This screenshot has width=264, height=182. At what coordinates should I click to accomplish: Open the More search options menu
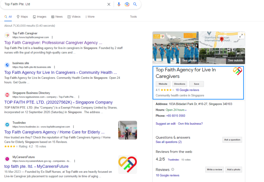(x=90, y=17)
